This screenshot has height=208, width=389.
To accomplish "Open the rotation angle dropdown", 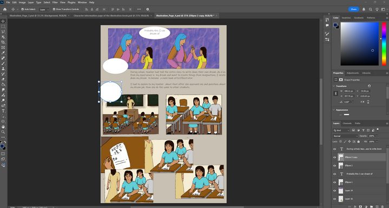I will 353,102.
